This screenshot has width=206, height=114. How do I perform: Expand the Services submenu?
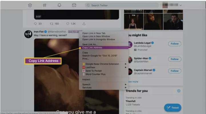(x=104, y=88)
